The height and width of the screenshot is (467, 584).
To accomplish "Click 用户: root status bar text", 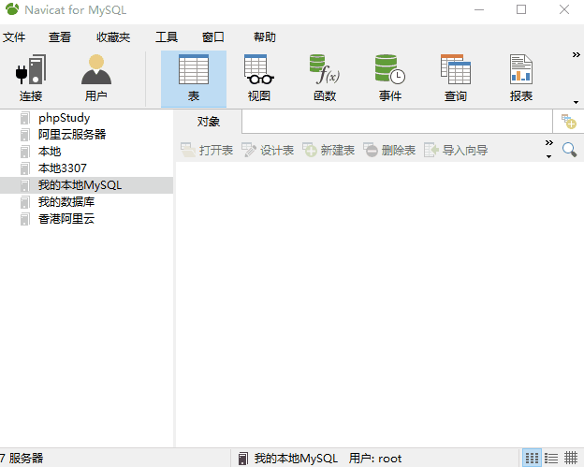I will pyautogui.click(x=375, y=458).
